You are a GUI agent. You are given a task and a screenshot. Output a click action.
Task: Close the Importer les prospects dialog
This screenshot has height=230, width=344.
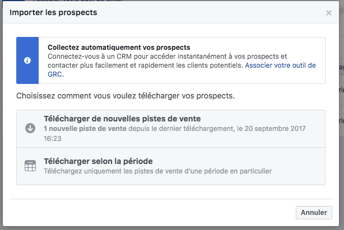[x=329, y=13]
